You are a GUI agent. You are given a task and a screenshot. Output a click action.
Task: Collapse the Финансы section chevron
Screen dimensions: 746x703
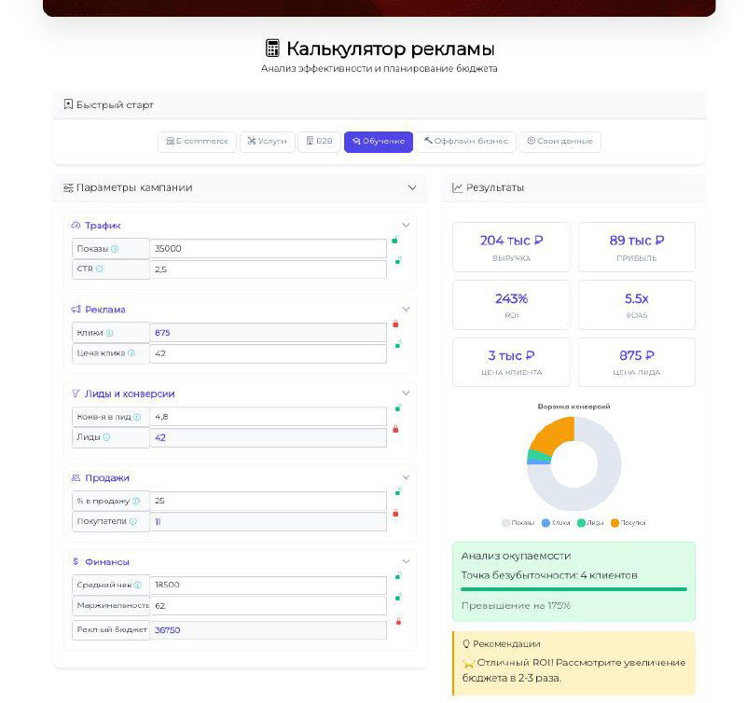click(x=407, y=561)
